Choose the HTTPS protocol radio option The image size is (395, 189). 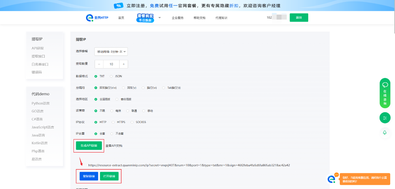click(113, 122)
